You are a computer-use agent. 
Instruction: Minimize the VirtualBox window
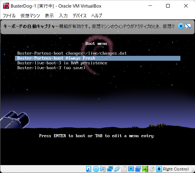pyautogui.click(x=150, y=6)
